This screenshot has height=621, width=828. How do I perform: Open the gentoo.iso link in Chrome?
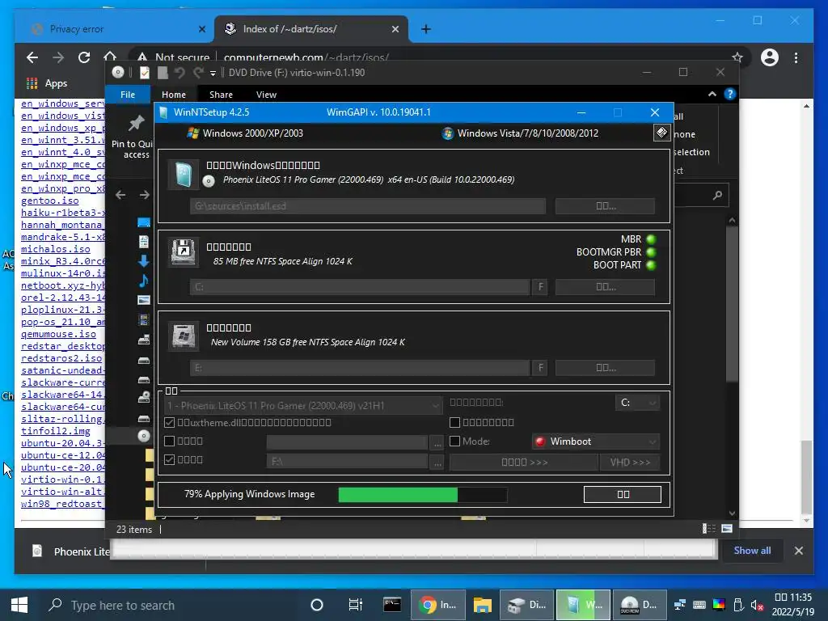point(49,201)
